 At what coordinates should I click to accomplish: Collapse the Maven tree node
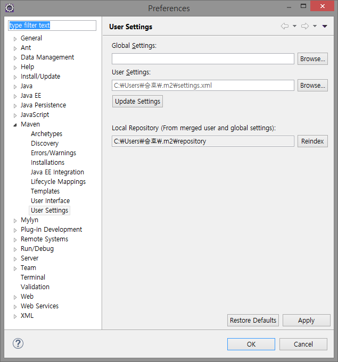tap(15, 125)
